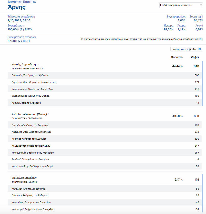
Task: Click the 'Ποσοστό' column header
Action: coord(177,57)
